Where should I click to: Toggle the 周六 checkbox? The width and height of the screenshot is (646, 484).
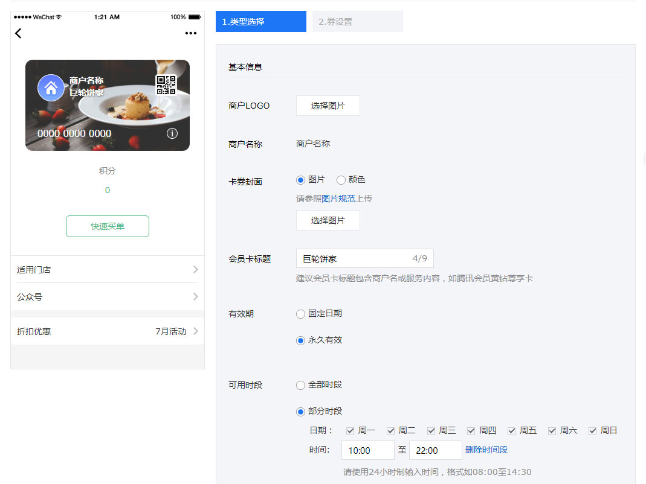coord(552,431)
